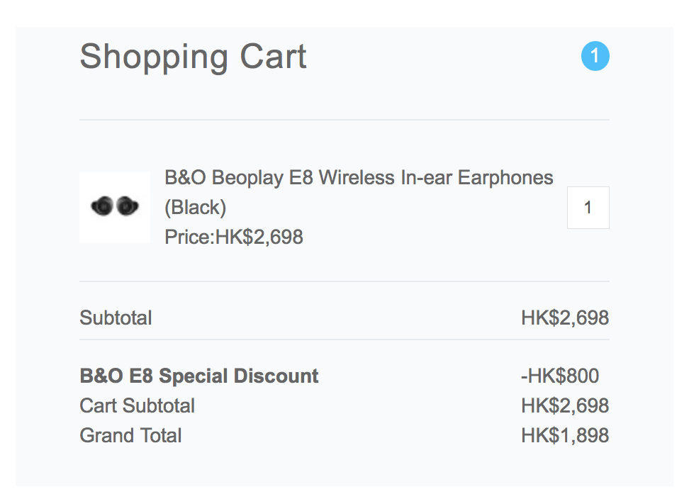The image size is (689, 499).
Task: Click the left earbud in product image
Action: (x=102, y=206)
